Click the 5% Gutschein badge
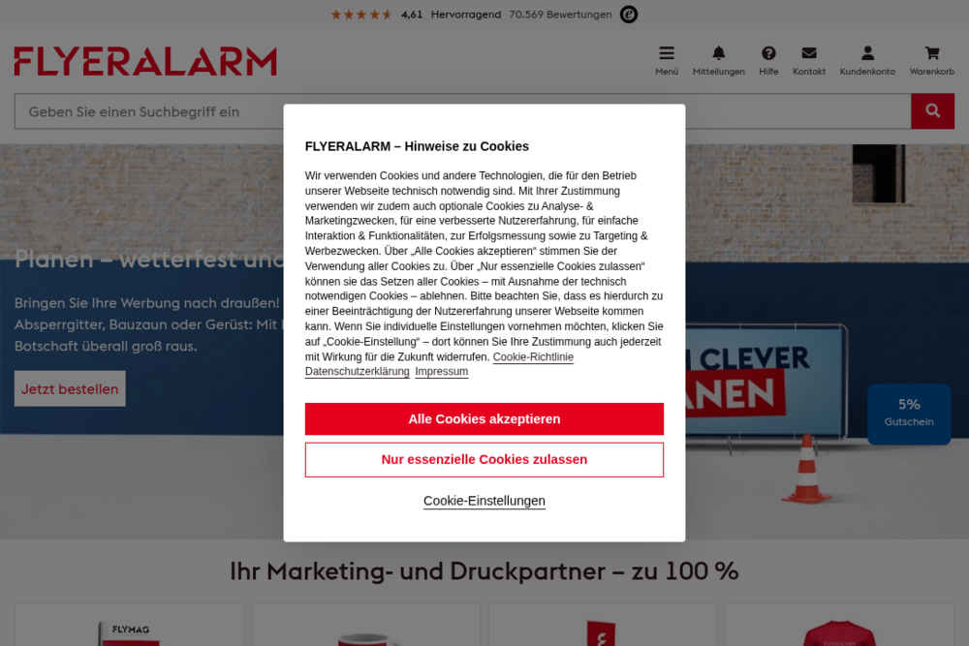 tap(909, 414)
